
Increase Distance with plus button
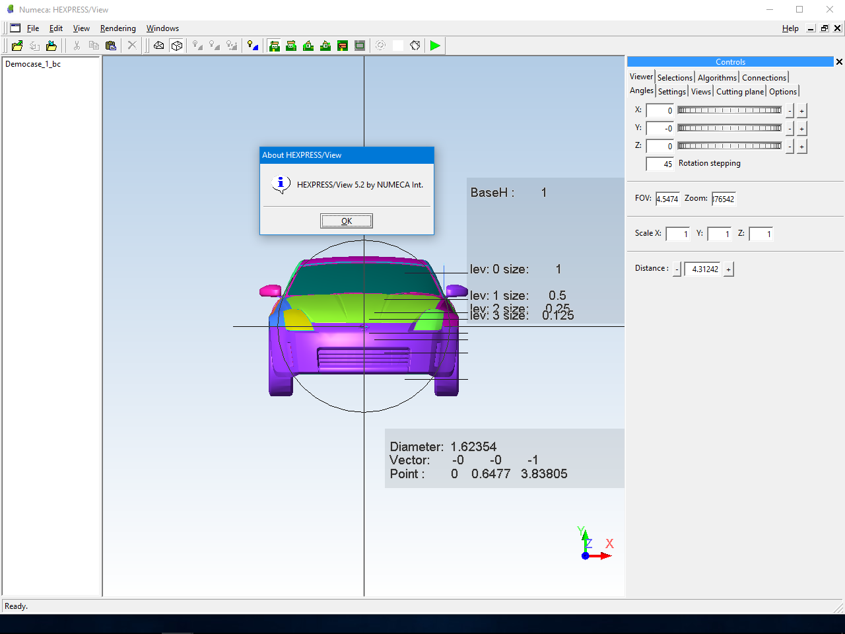(729, 269)
